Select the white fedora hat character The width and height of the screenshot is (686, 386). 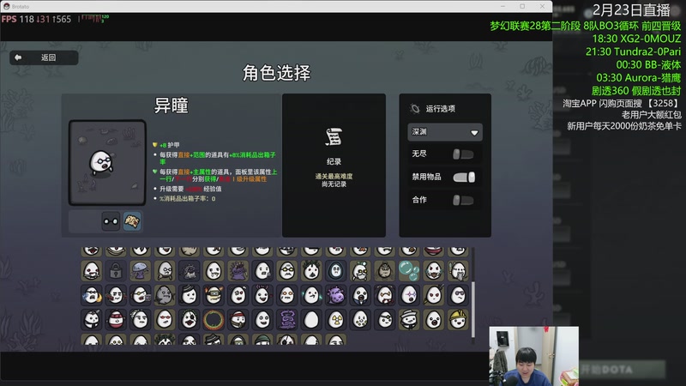point(409,319)
